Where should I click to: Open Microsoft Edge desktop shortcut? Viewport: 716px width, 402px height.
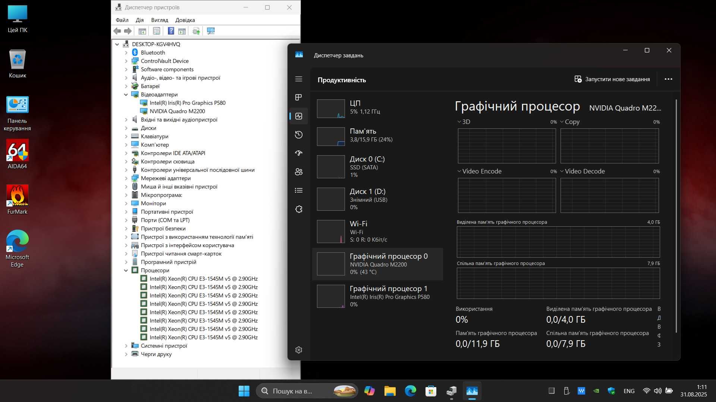point(18,249)
